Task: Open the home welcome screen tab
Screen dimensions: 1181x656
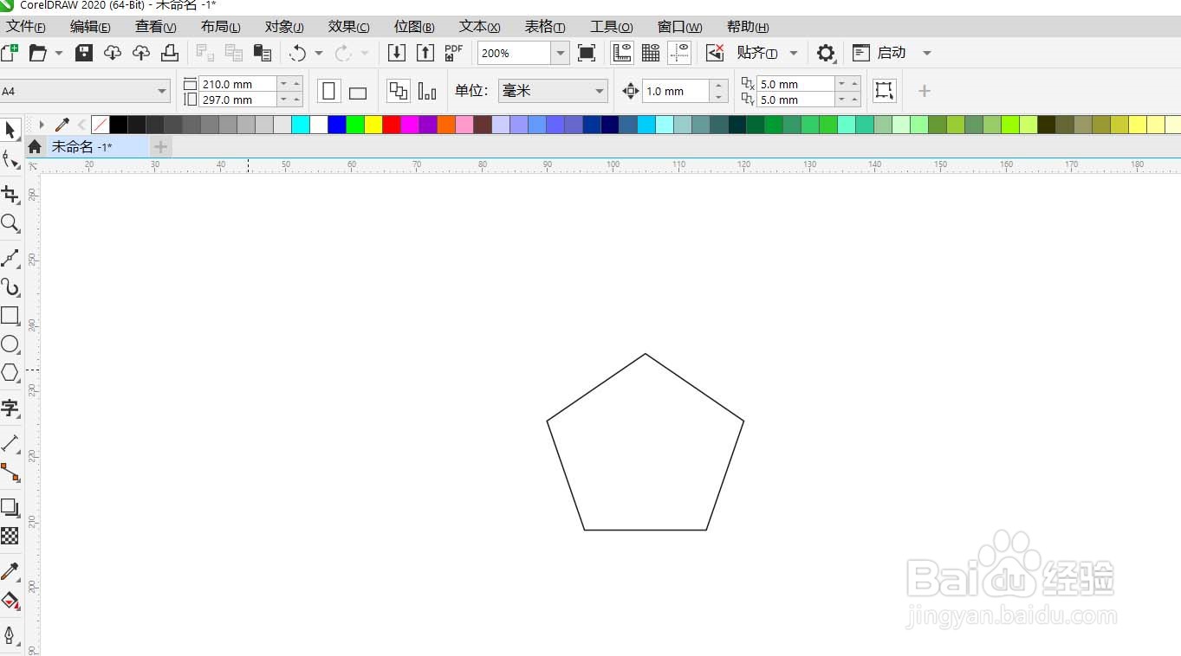Action: (x=35, y=146)
